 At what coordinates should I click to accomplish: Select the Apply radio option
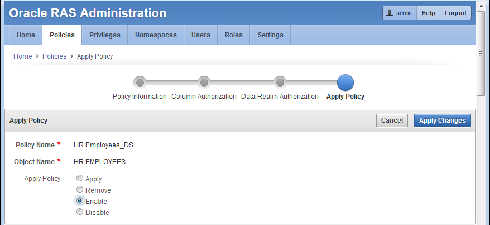[x=80, y=179]
